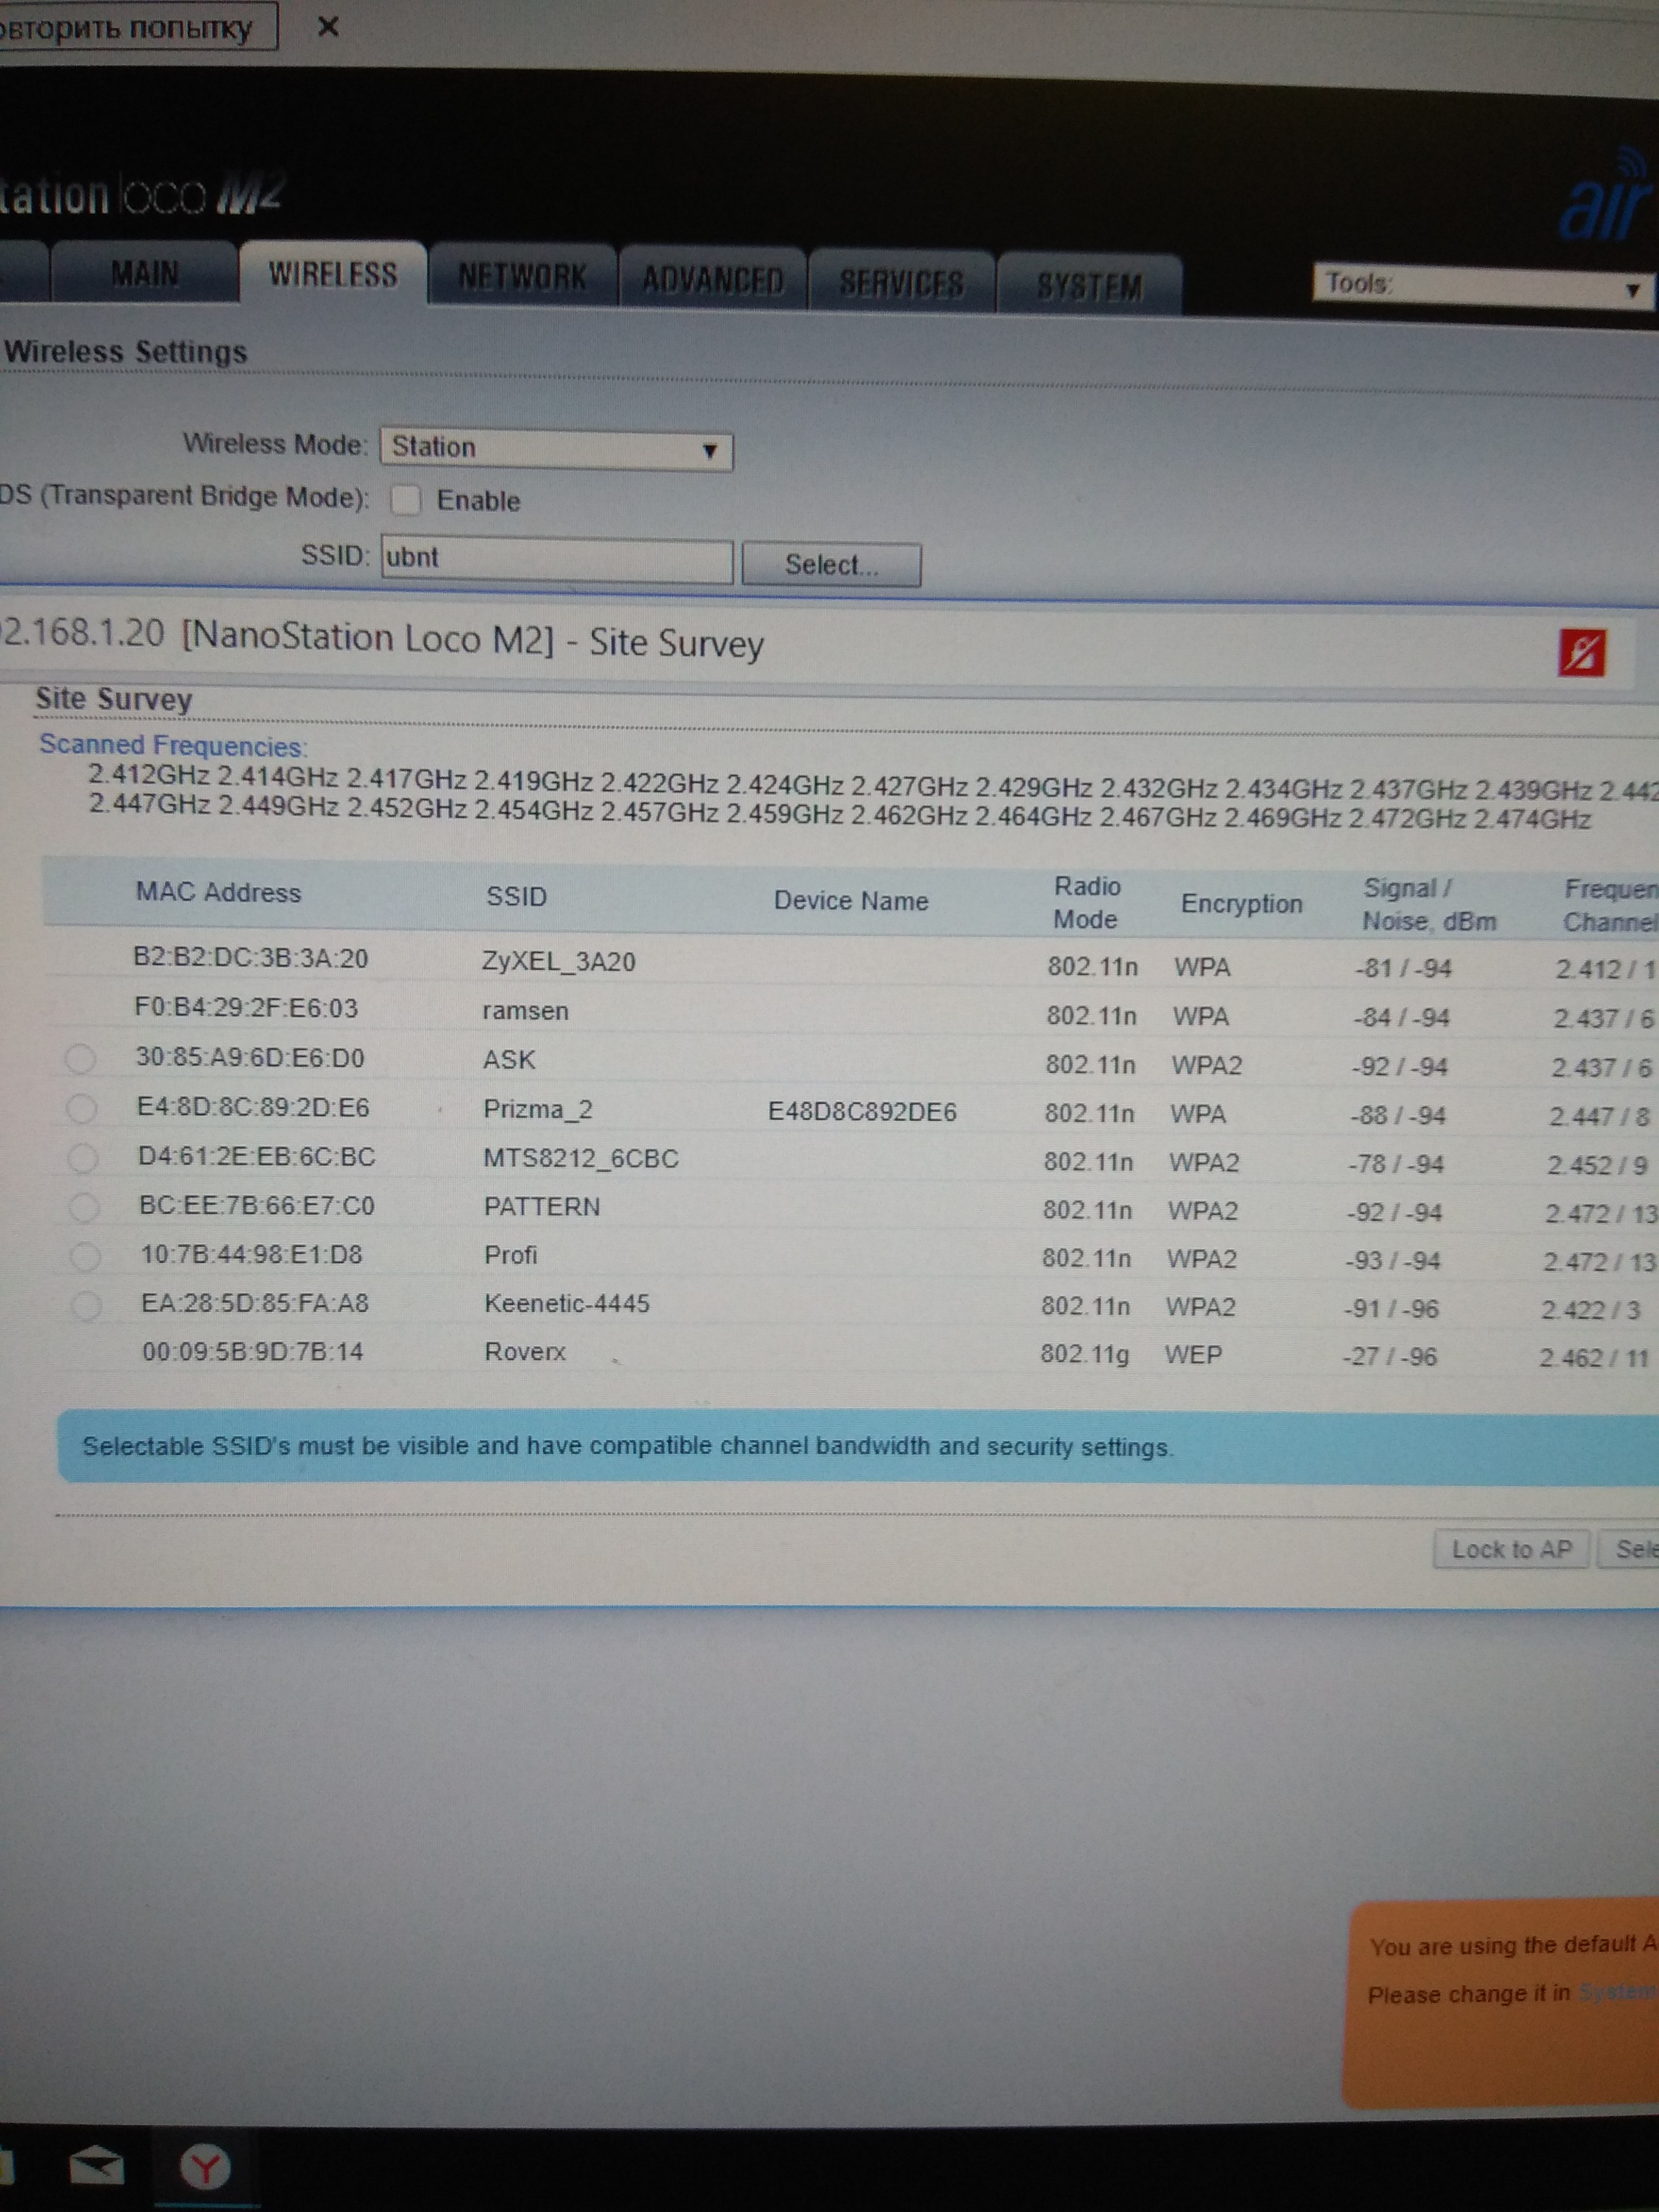Click the red Site Survey window icon
Image resolution: width=1659 pixels, height=2212 pixels.
click(x=1582, y=652)
